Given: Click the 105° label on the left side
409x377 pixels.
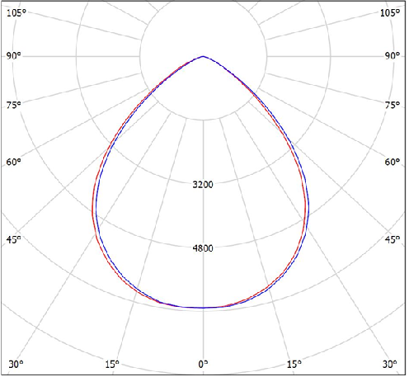Looking at the screenshot, I should click(x=16, y=13).
